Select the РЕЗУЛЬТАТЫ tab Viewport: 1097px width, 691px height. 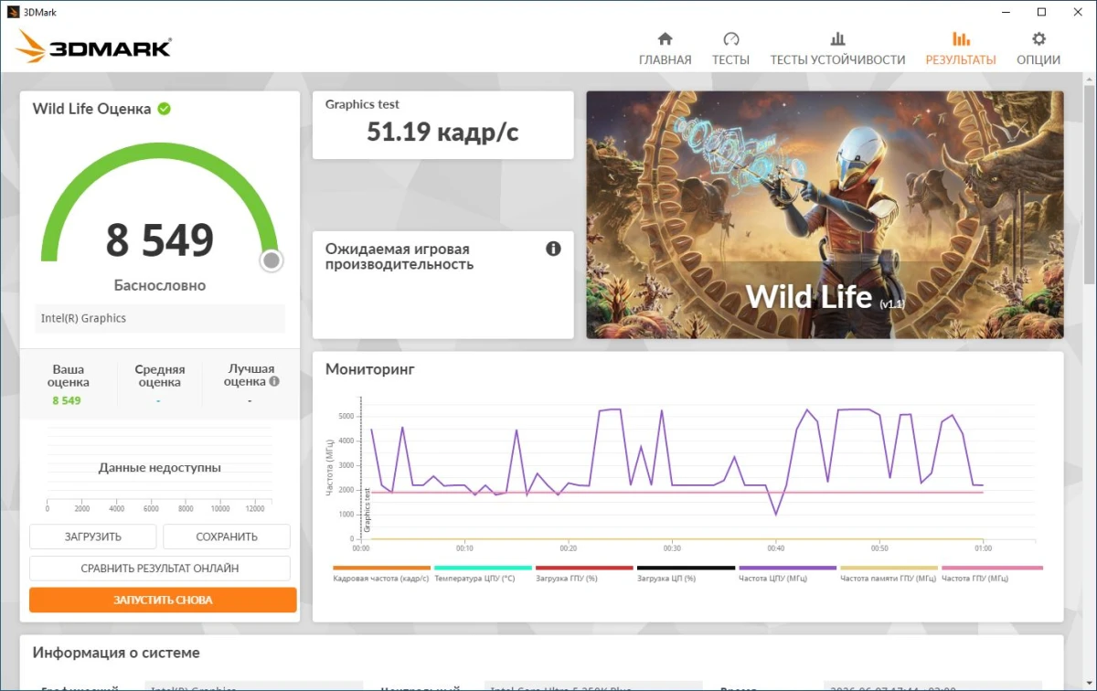[961, 49]
